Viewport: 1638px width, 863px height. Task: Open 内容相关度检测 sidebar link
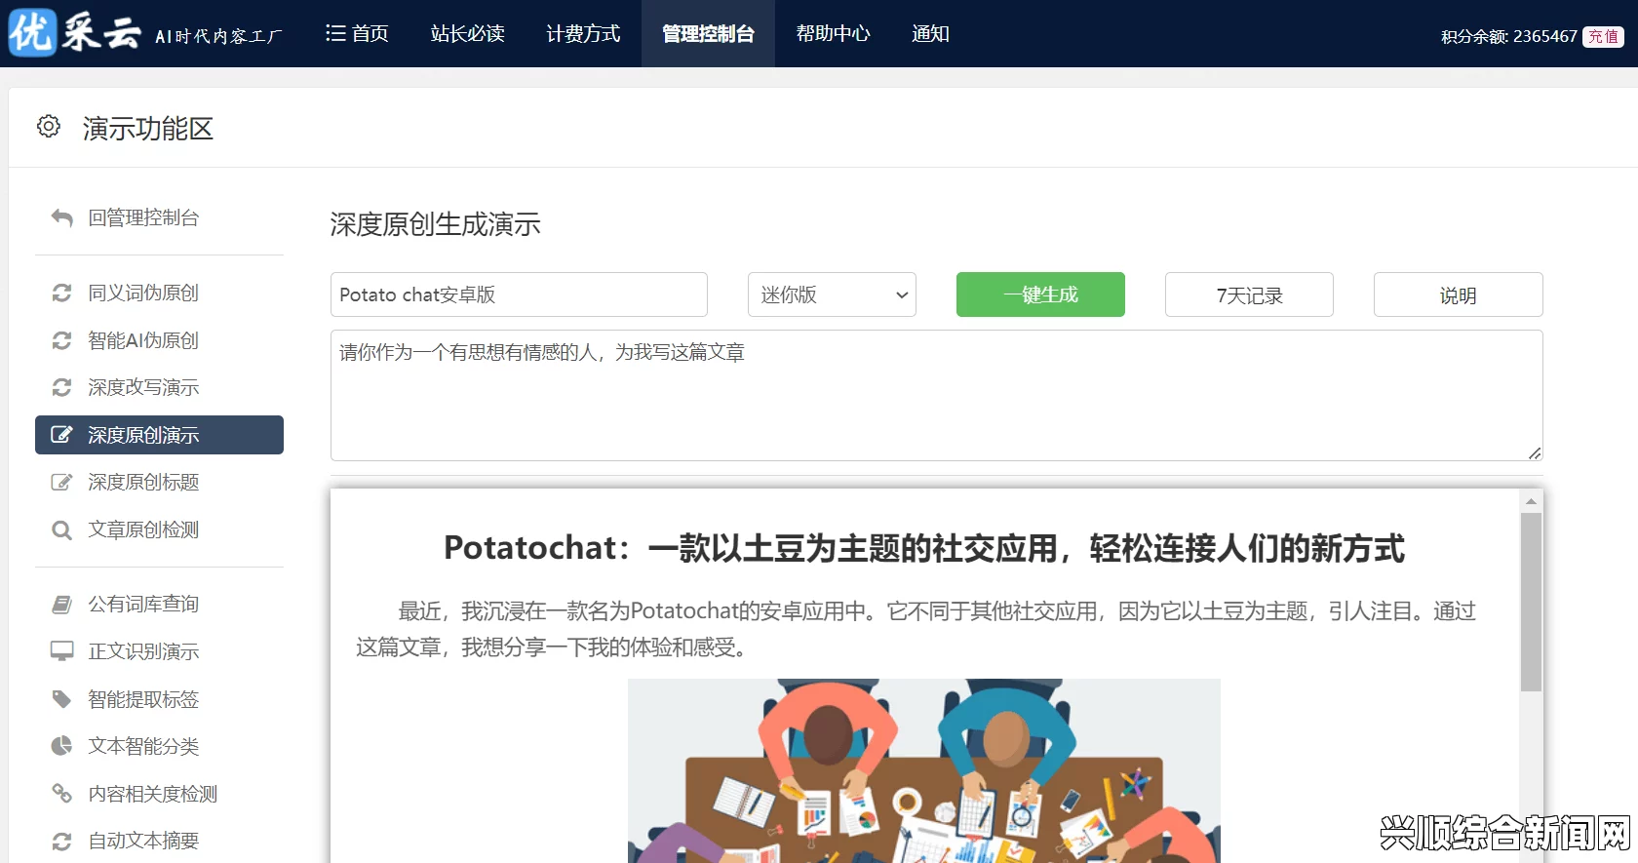point(152,794)
